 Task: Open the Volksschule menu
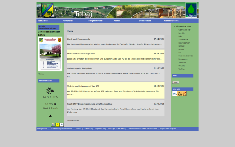(x=145, y=21)
